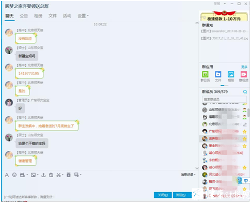The image size is (251, 203).
Task: Click the third input toolbar icon beside the smiley
Action: coord(22,175)
